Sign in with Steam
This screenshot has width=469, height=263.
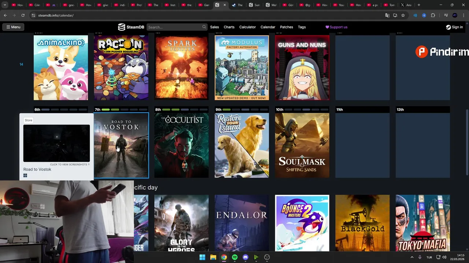tap(454, 27)
